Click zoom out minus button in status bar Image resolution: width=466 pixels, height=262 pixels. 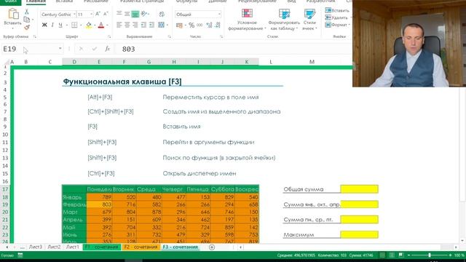pos(409,255)
